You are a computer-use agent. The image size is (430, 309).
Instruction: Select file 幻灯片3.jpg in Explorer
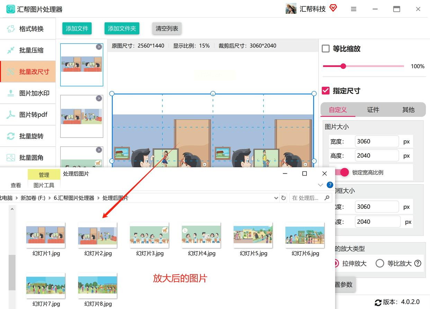point(150,239)
